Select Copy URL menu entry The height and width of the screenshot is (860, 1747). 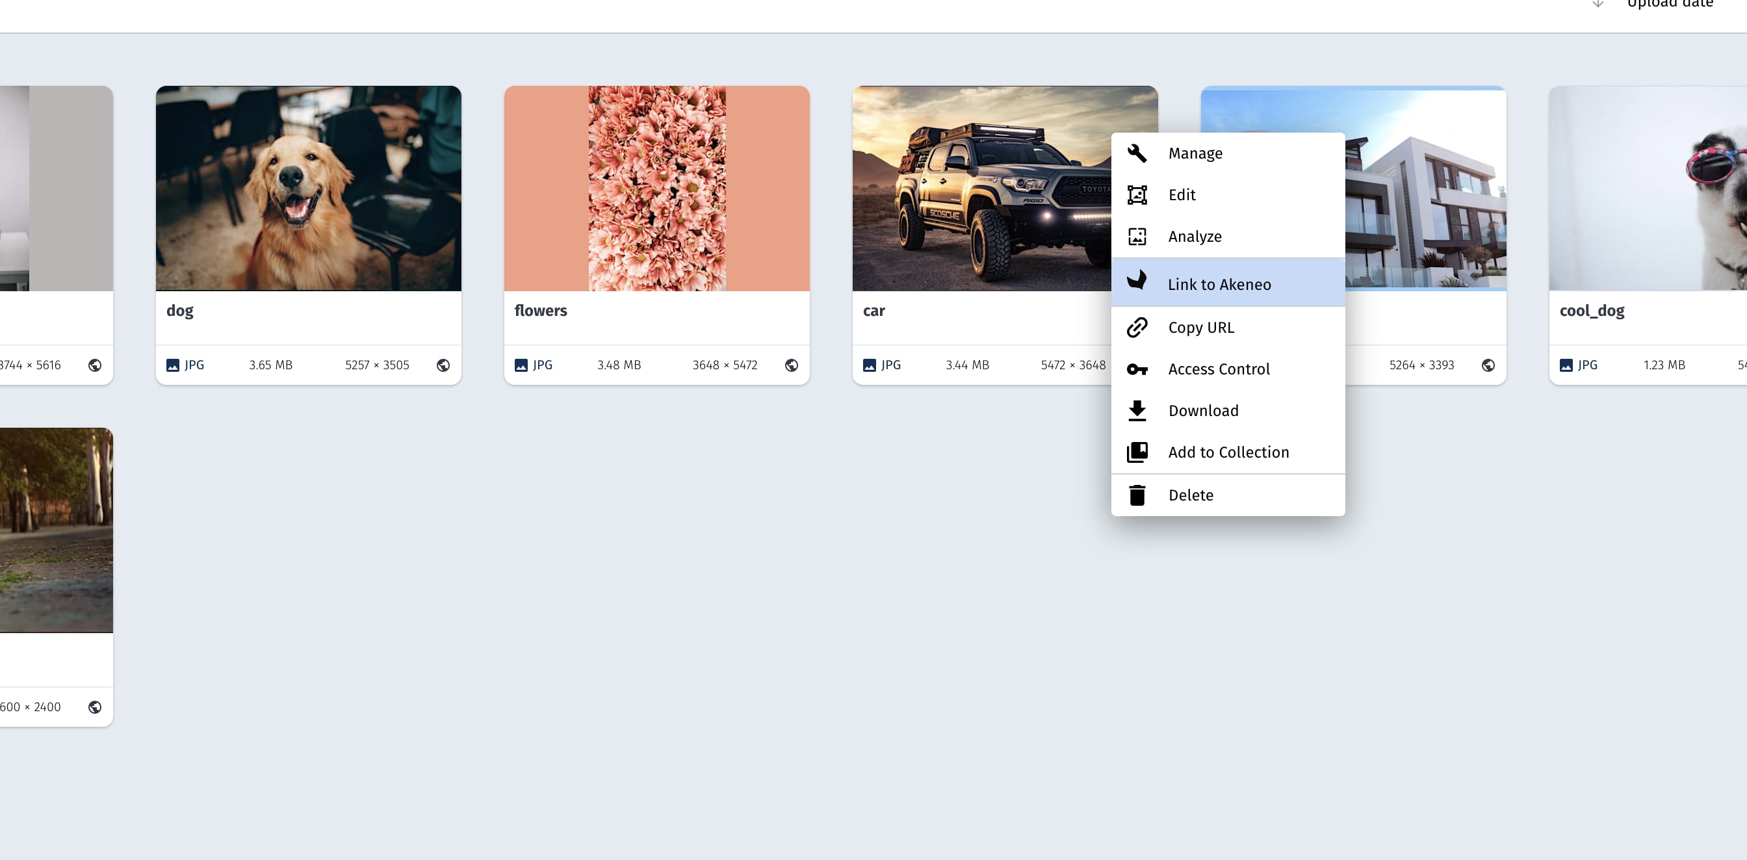click(1228, 328)
